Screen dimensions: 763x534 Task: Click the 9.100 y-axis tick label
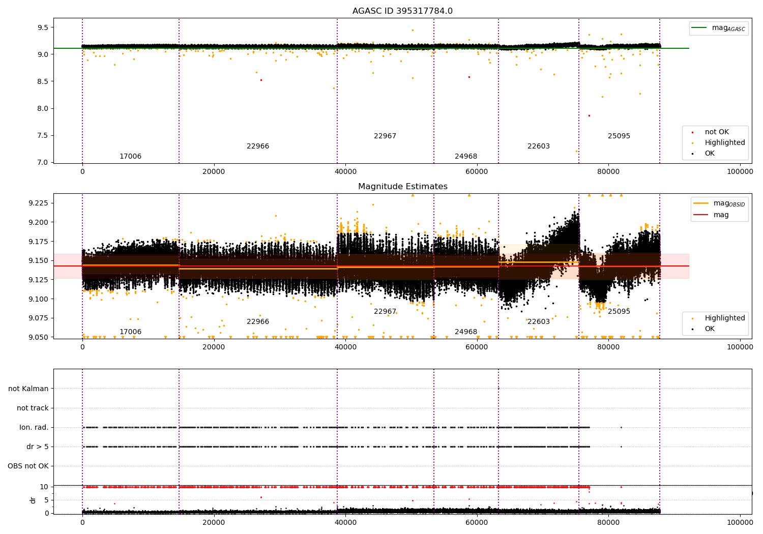pyautogui.click(x=39, y=299)
